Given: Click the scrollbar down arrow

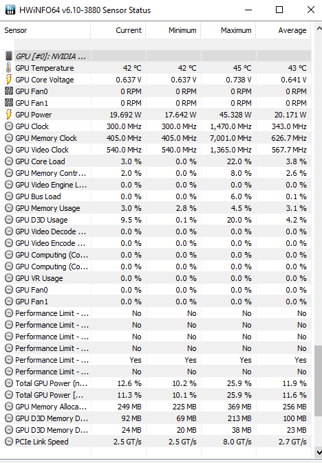Looking at the screenshot, I should tap(319, 452).
